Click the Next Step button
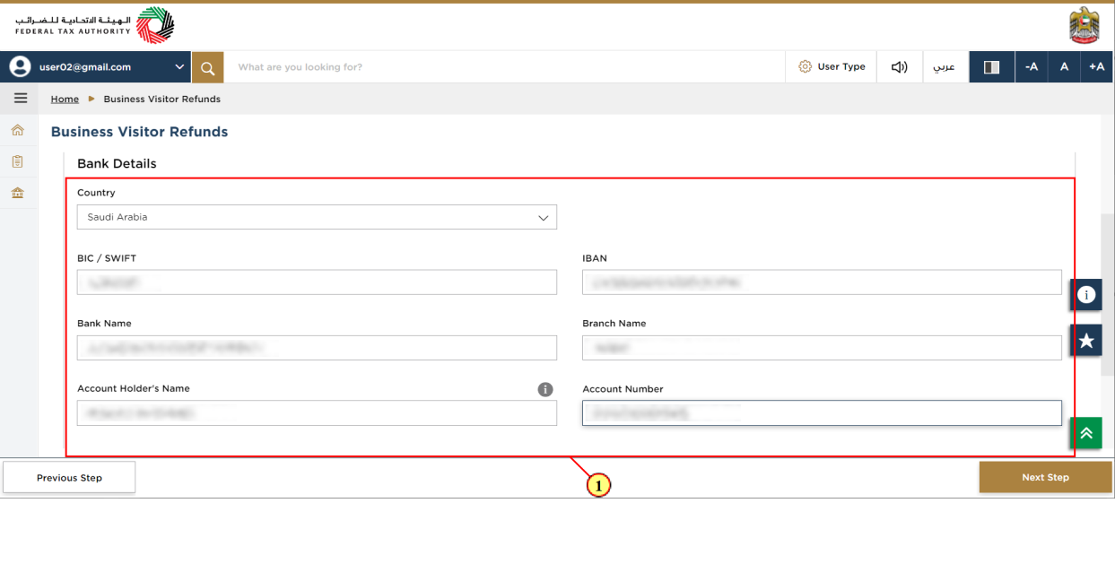 coord(1045,478)
